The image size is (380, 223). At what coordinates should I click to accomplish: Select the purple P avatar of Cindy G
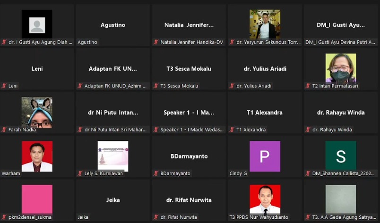(x=265, y=156)
